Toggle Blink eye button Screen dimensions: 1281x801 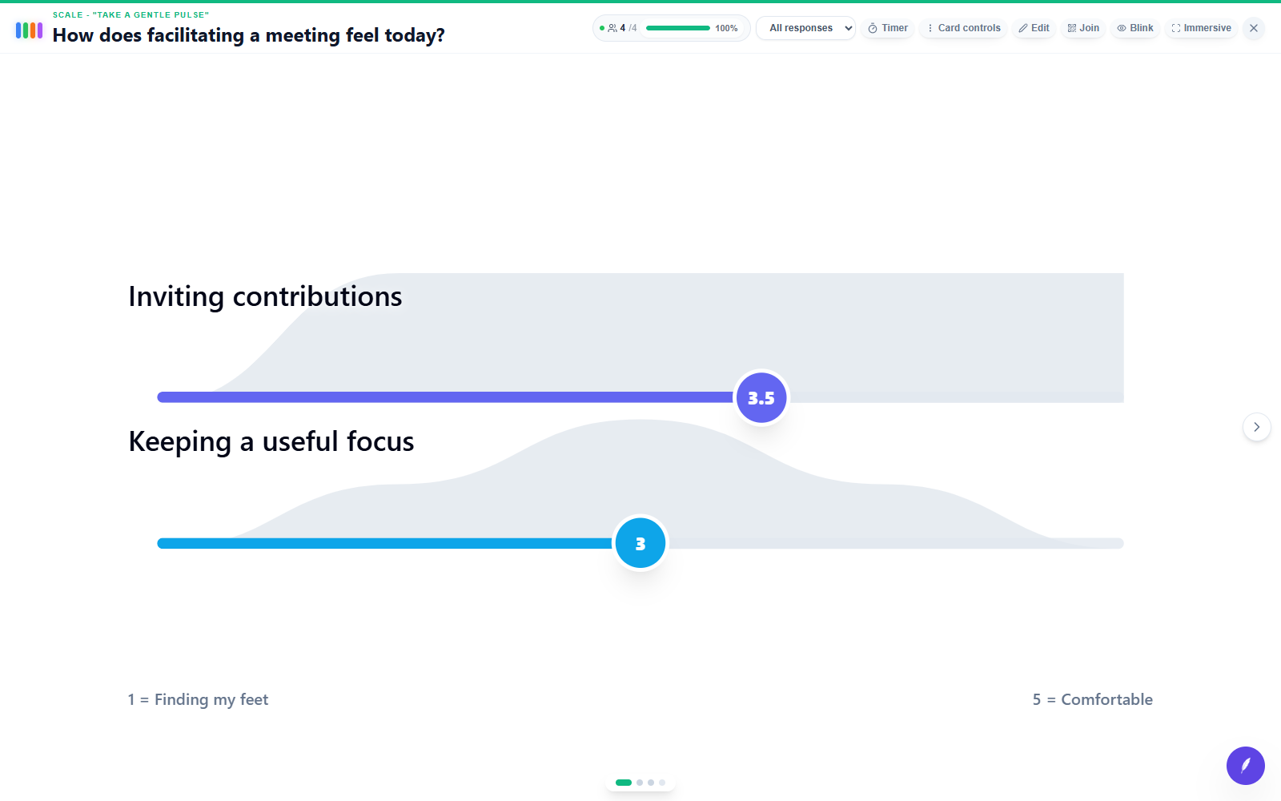pyautogui.click(x=1135, y=28)
